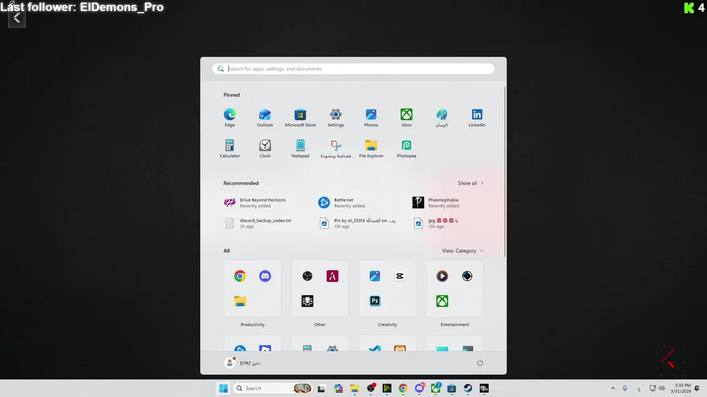
Task: Launch pinned Calculator
Action: tap(230, 148)
